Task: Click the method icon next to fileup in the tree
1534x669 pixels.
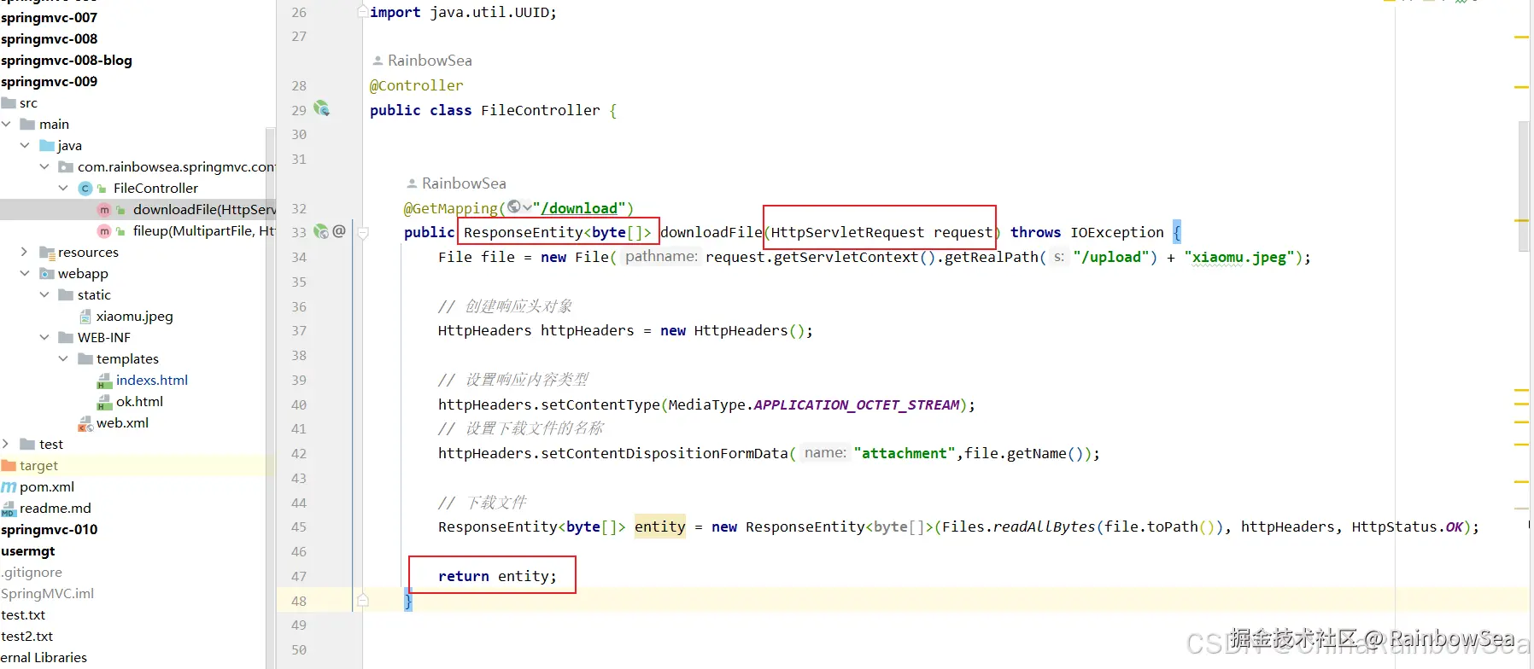Action: tap(104, 231)
